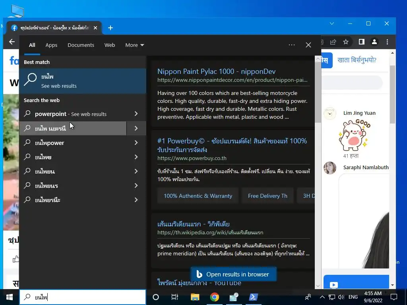This screenshot has width=407, height=305.
Task: Open a new Chrome tab
Action: 110,28
